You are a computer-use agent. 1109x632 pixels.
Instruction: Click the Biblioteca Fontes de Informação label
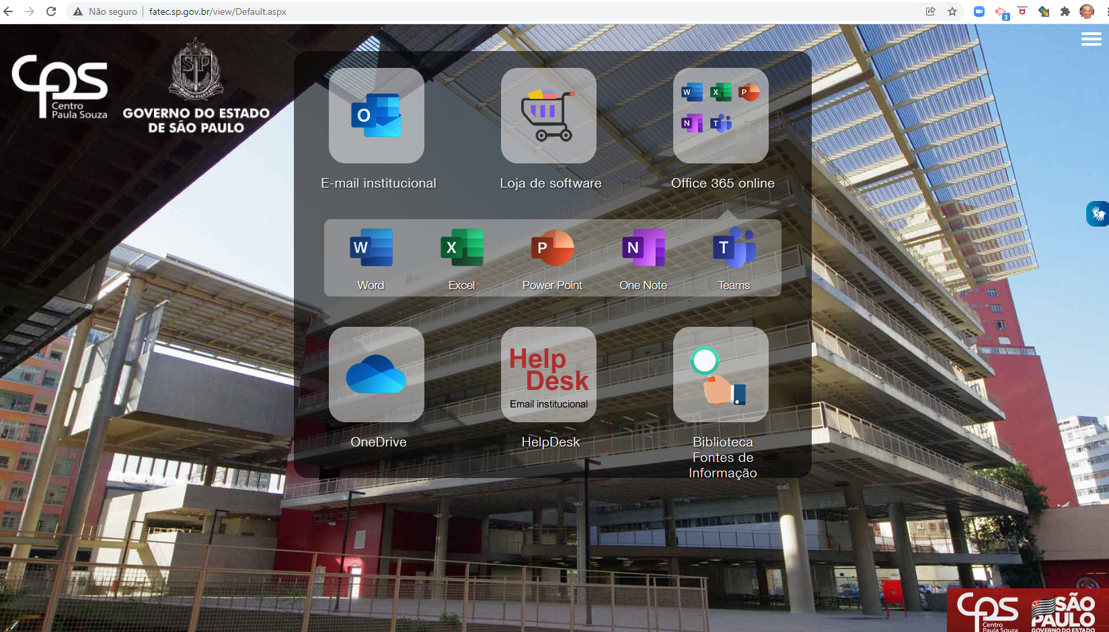coord(723,457)
